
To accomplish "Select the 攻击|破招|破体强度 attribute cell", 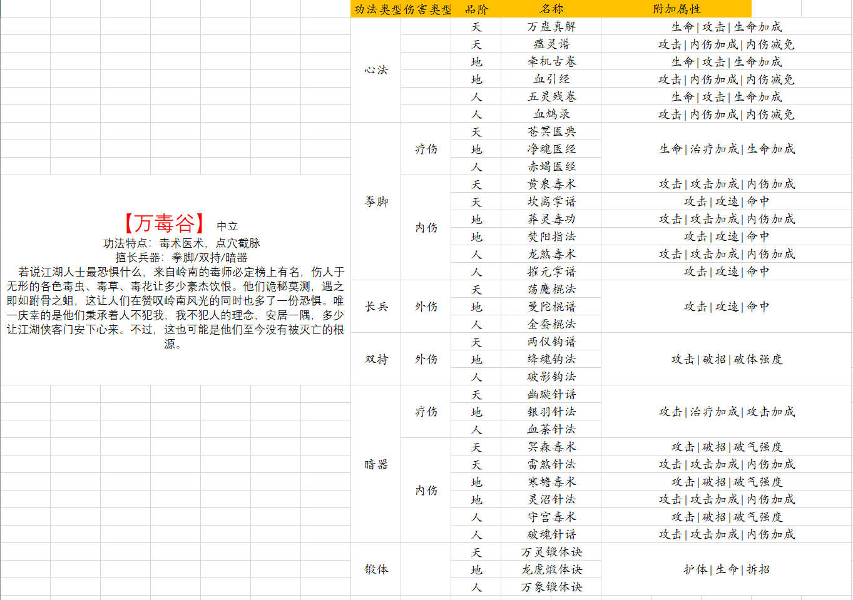I will pos(727,359).
